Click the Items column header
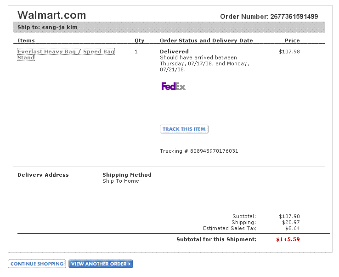The width and height of the screenshot is (339, 277). pos(26,40)
